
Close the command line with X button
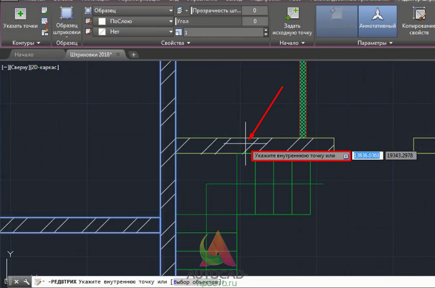pos(16,282)
